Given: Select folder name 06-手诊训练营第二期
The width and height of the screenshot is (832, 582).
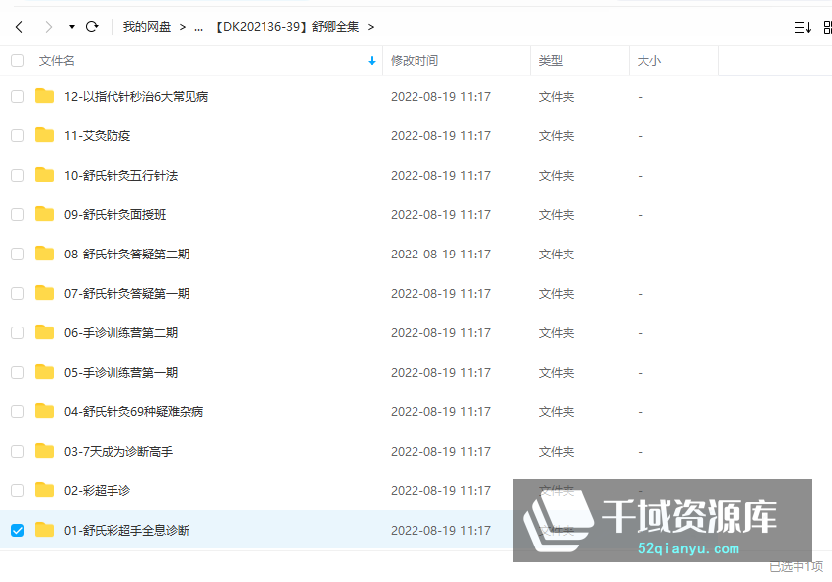Looking at the screenshot, I should [121, 332].
